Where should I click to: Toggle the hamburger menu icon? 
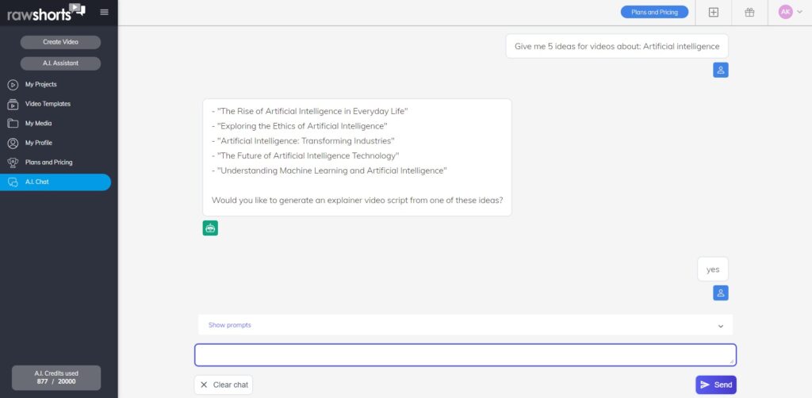pos(104,12)
